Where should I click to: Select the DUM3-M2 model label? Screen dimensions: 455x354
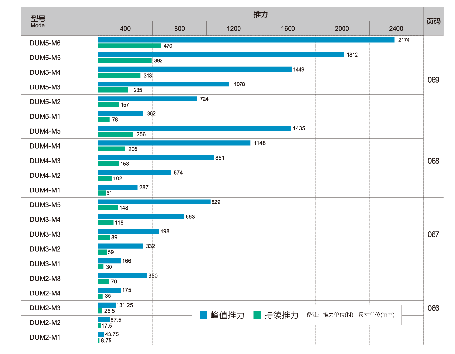point(45,249)
